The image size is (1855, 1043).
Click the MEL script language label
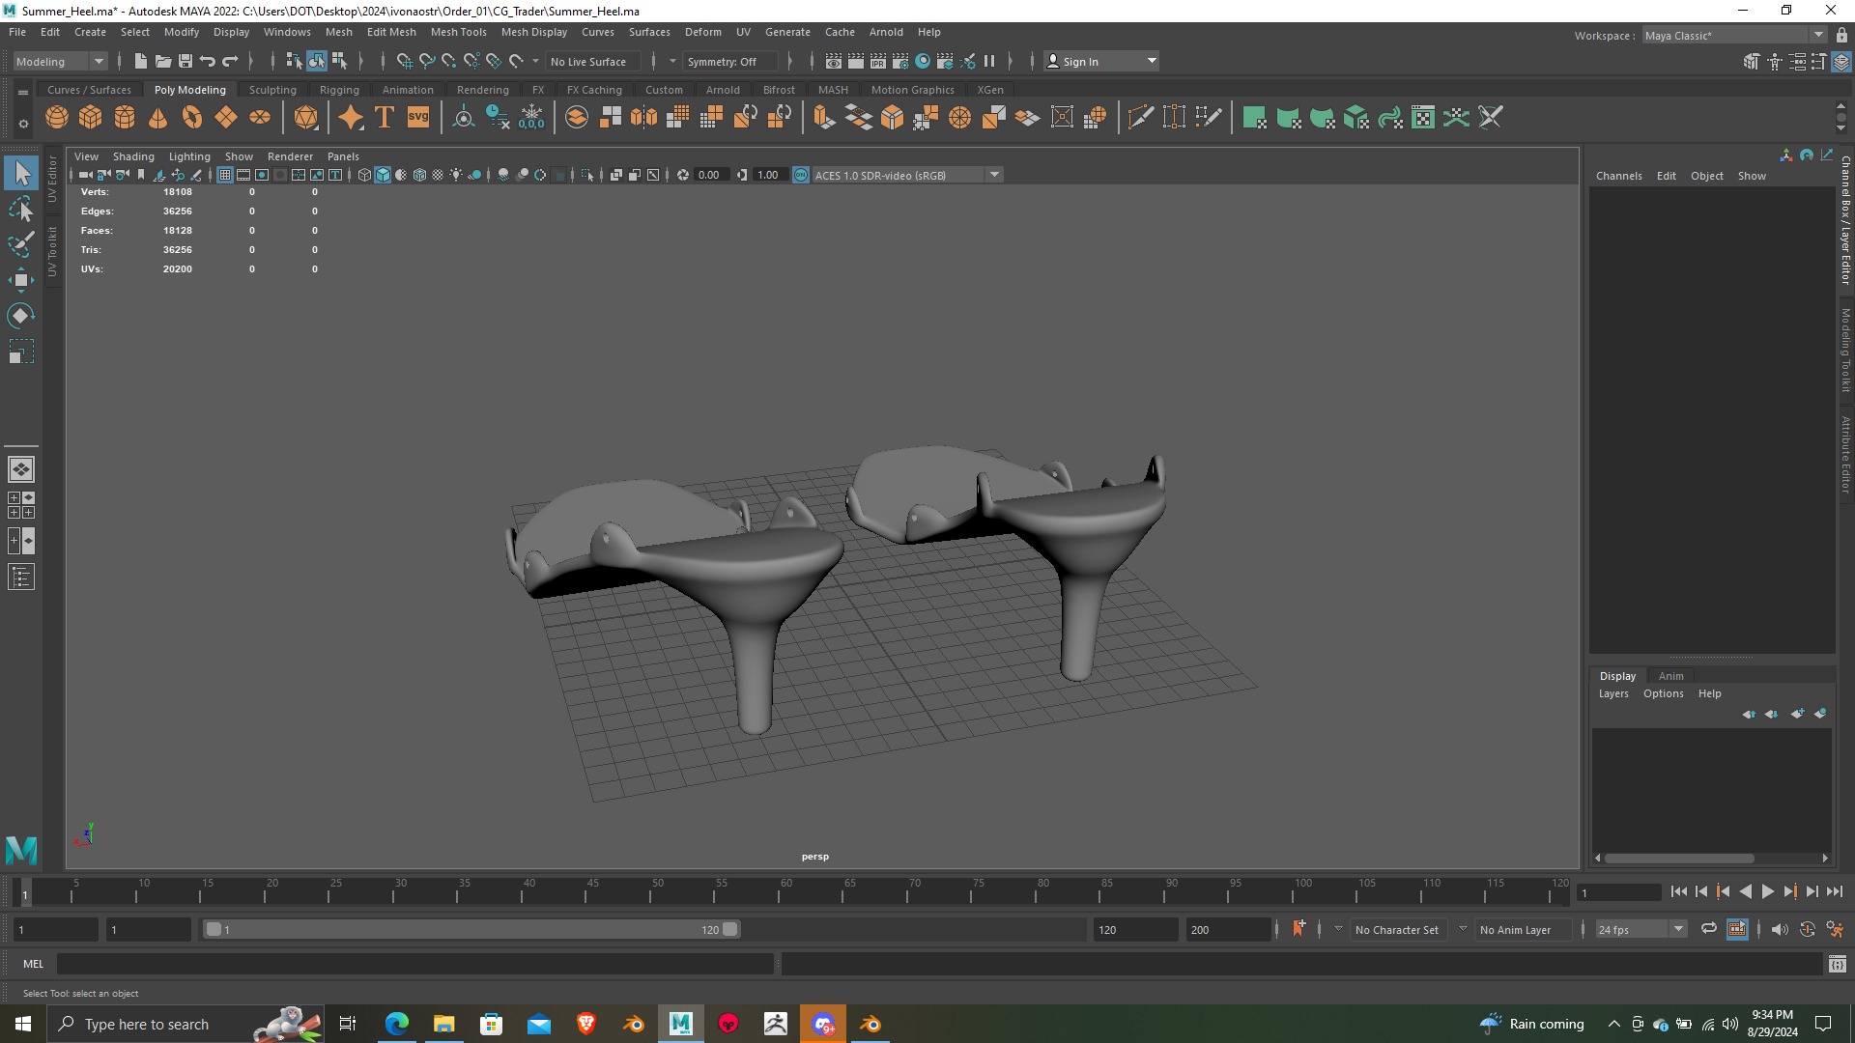point(34,964)
